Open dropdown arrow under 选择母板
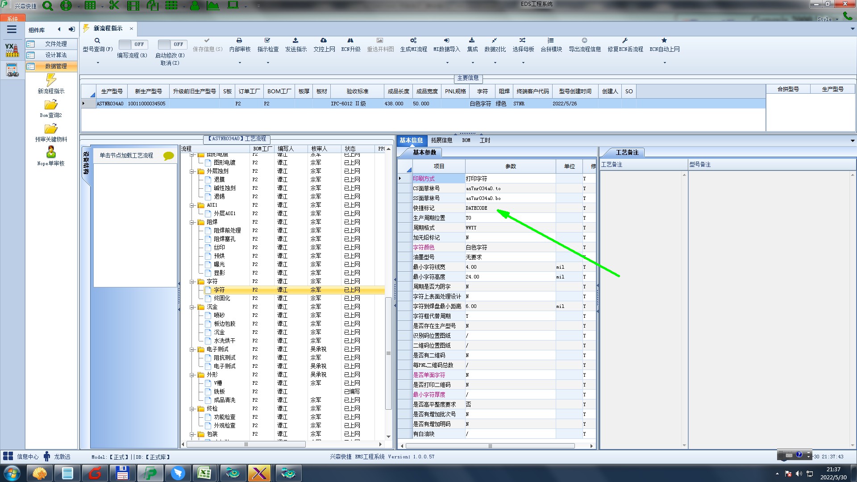 523,62
